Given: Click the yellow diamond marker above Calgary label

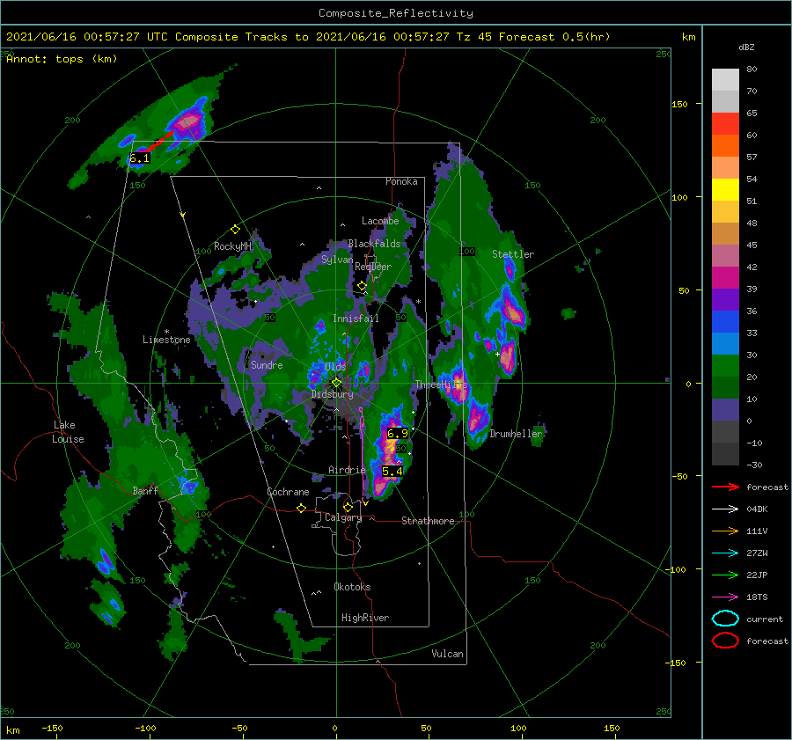Looking at the screenshot, I should (x=348, y=507).
